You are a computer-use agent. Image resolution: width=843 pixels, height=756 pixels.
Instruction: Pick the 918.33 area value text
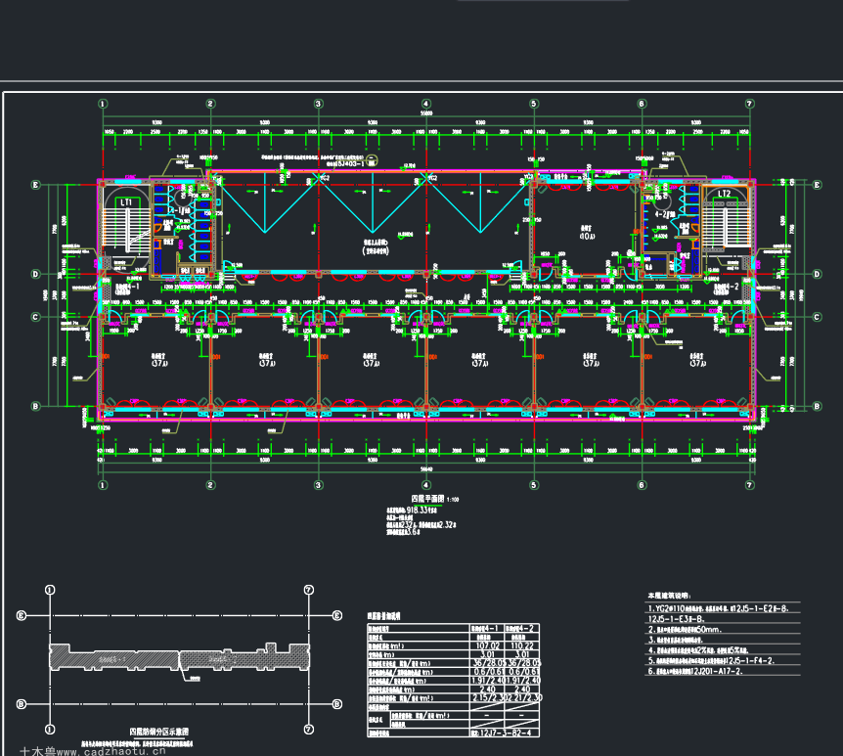point(418,510)
